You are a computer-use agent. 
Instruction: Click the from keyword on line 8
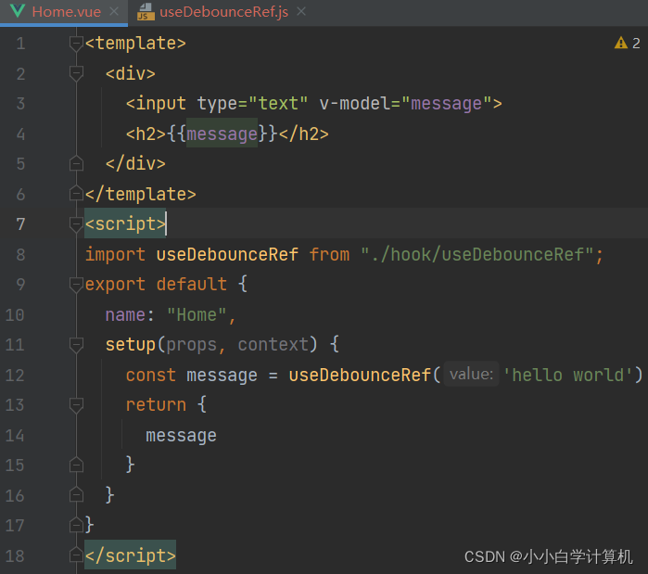click(x=329, y=255)
